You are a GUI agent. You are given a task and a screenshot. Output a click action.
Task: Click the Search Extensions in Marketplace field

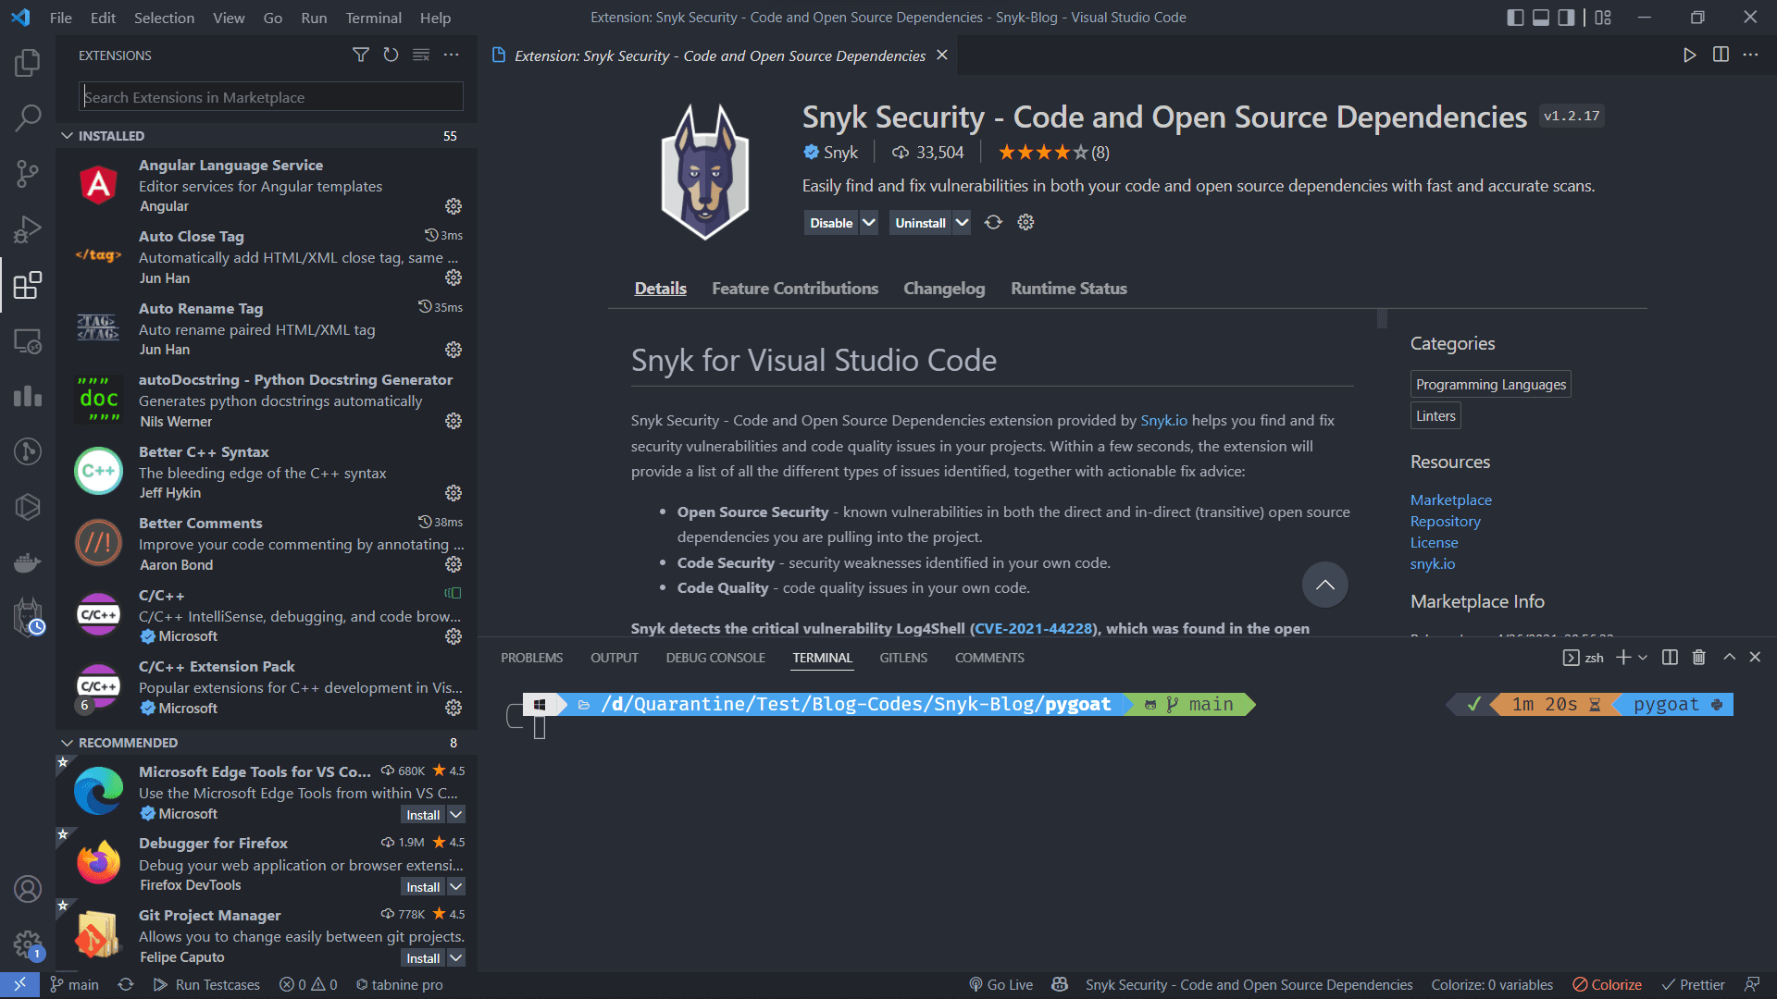pos(271,97)
